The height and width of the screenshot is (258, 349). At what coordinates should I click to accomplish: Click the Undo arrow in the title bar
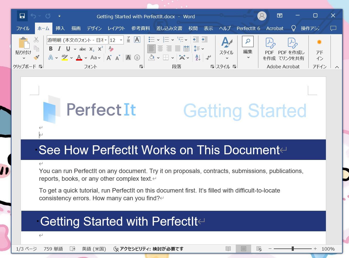click(x=33, y=16)
